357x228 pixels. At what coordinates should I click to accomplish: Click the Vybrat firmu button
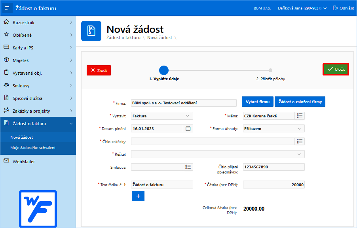(x=258, y=102)
